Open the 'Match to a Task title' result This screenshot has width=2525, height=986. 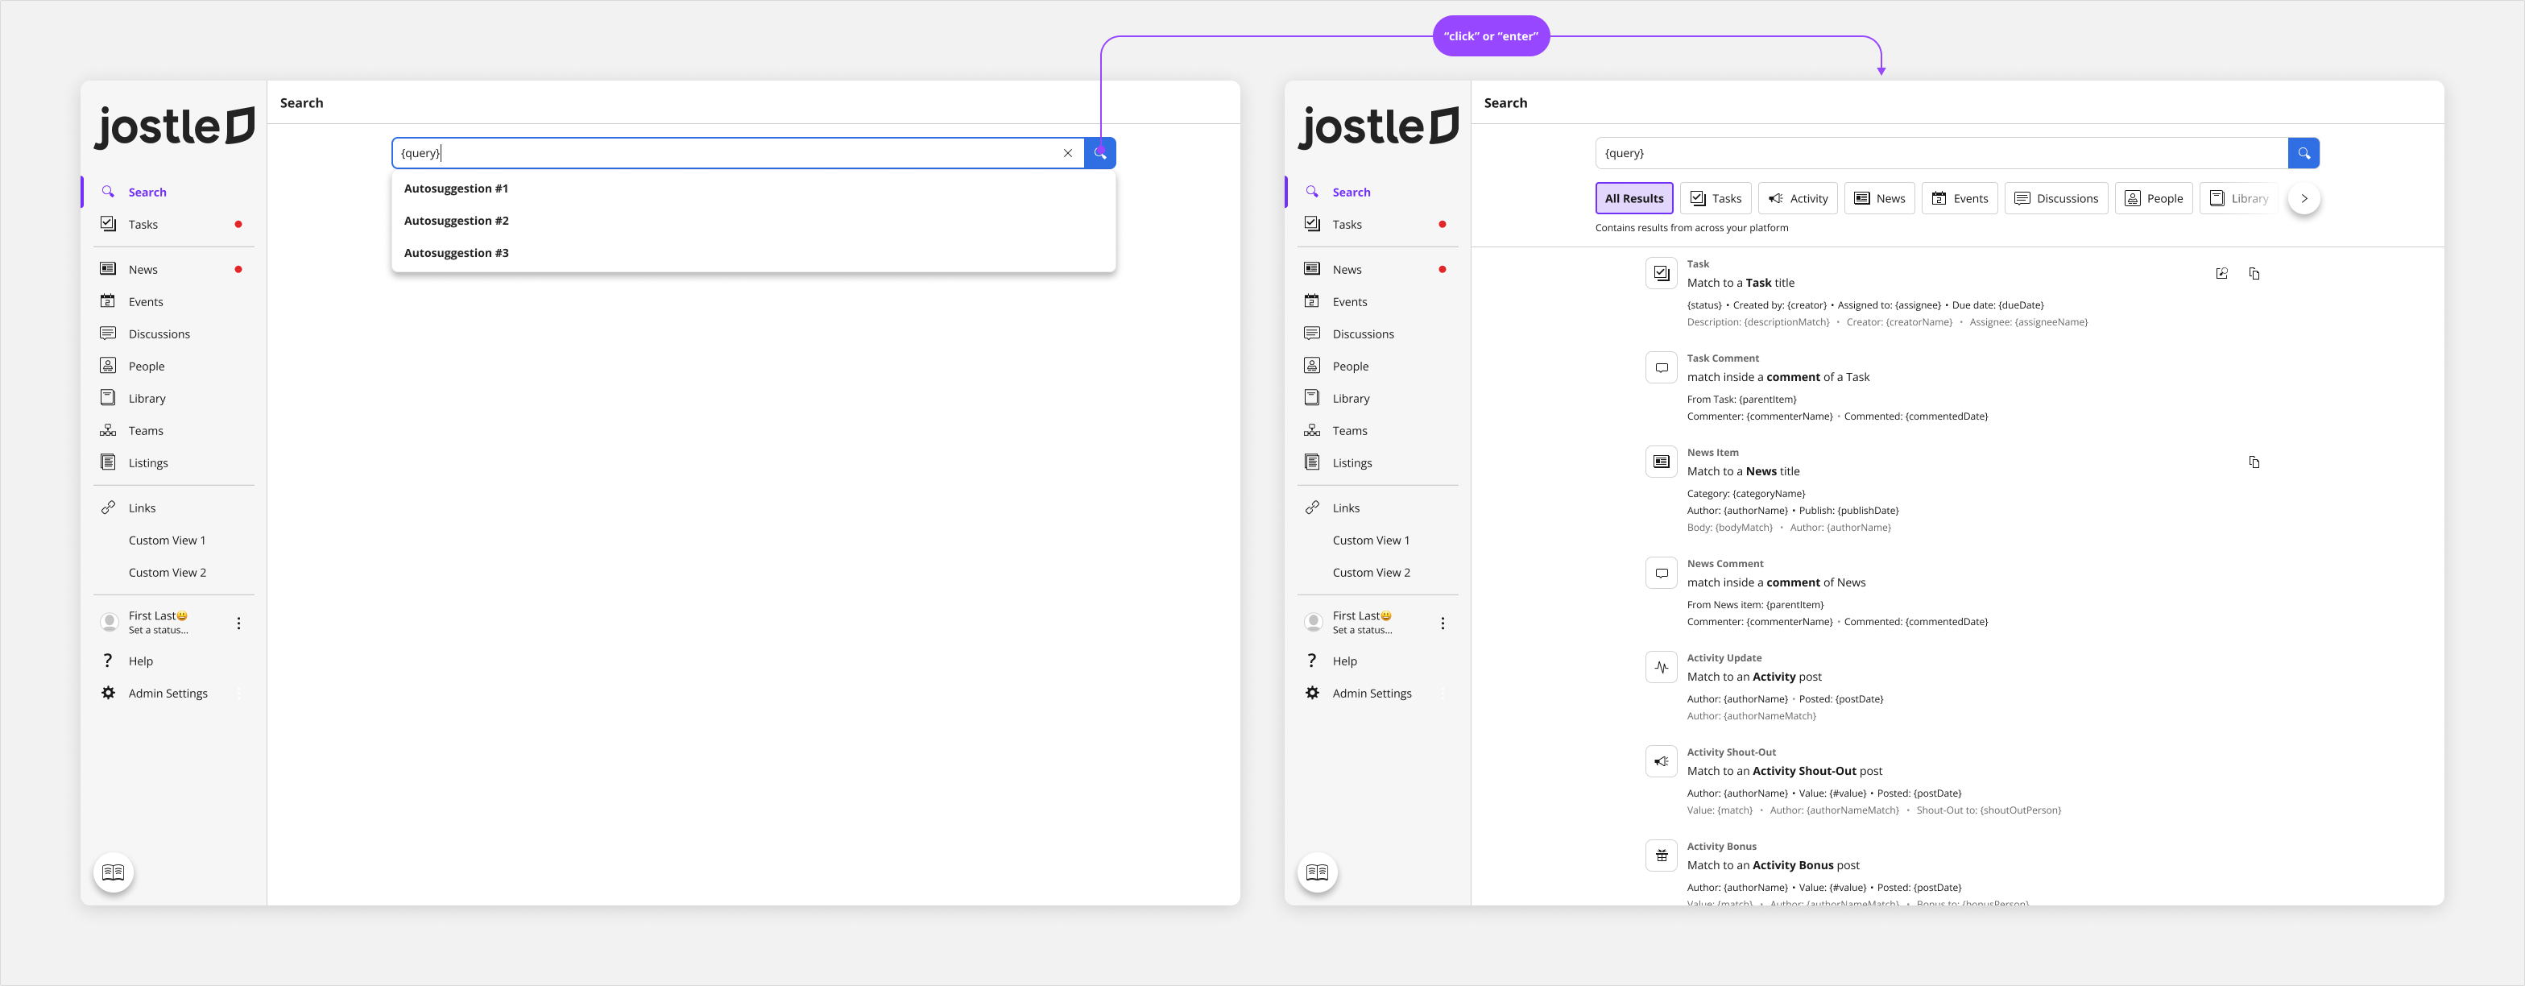(x=1741, y=284)
